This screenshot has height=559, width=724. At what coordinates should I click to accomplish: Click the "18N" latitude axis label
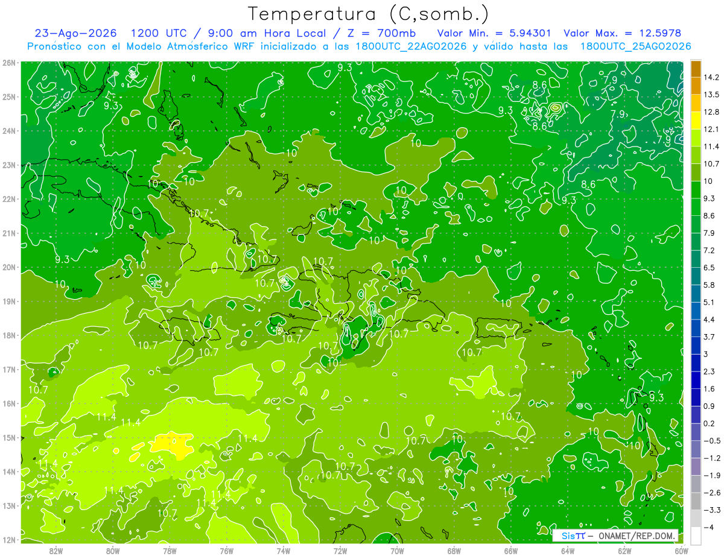coord(9,335)
